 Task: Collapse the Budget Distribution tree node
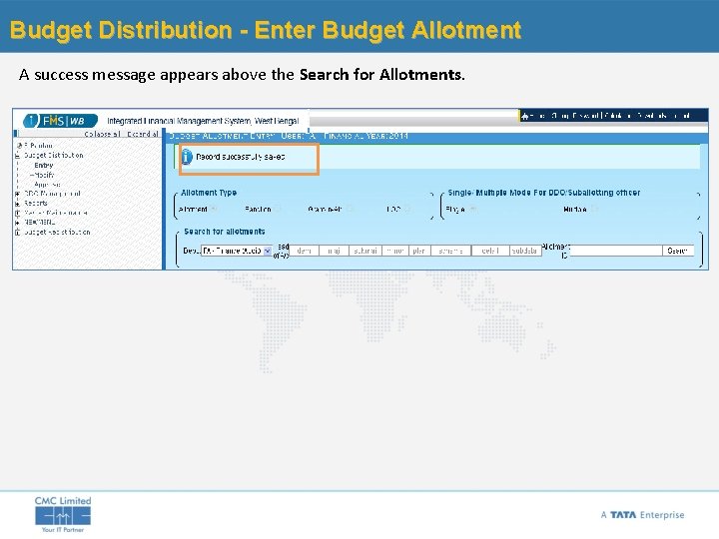pyautogui.click(x=17, y=156)
